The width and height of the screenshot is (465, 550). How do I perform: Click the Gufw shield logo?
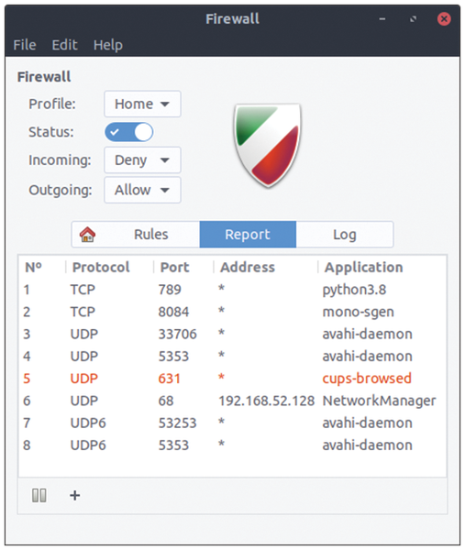pyautogui.click(x=268, y=145)
